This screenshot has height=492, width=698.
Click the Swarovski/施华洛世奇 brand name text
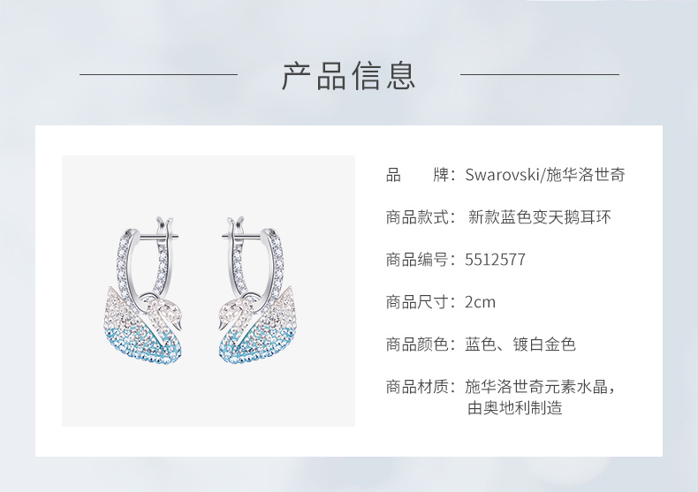pos(545,174)
